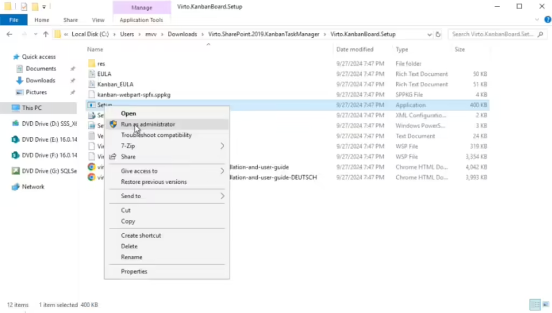
Task: Click the hidden path chevron before Local Disk
Action: (66, 34)
